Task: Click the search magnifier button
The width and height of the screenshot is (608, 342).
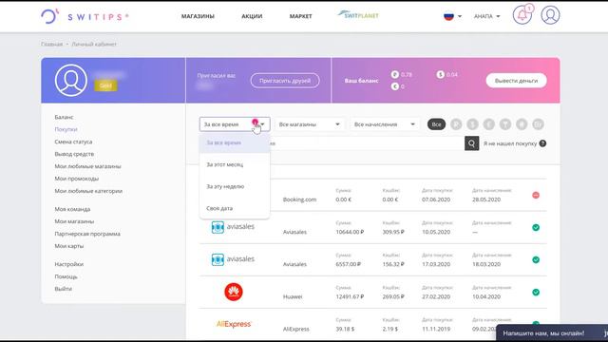Action: point(471,143)
